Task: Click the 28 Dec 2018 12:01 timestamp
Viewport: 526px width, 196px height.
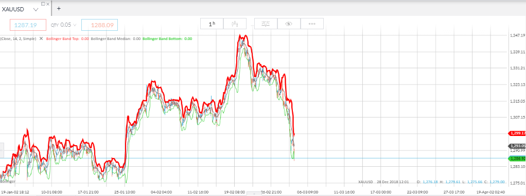Action: [x=393, y=182]
